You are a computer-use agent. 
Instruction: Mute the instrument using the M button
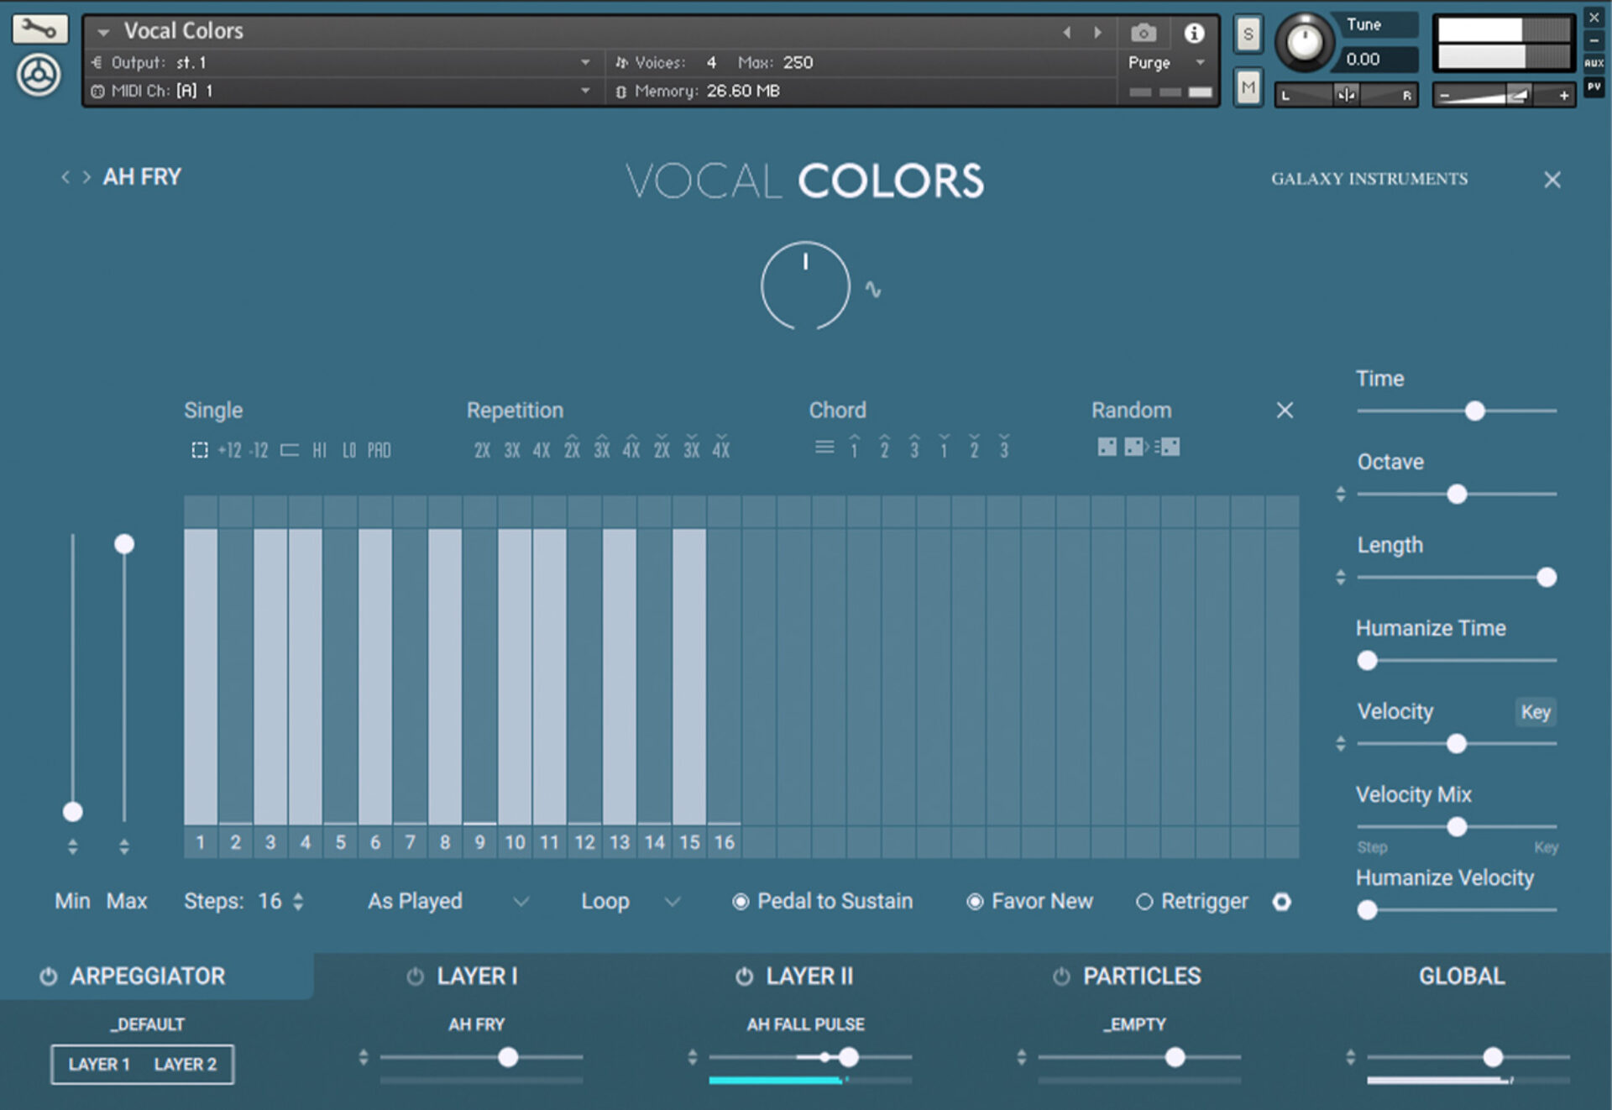point(1248,86)
